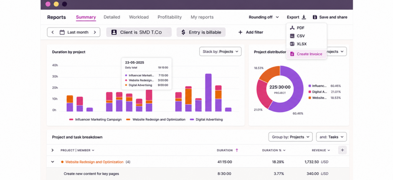Select Create Invoice in export menu
Screen dimensions: 393x180
[307, 54]
